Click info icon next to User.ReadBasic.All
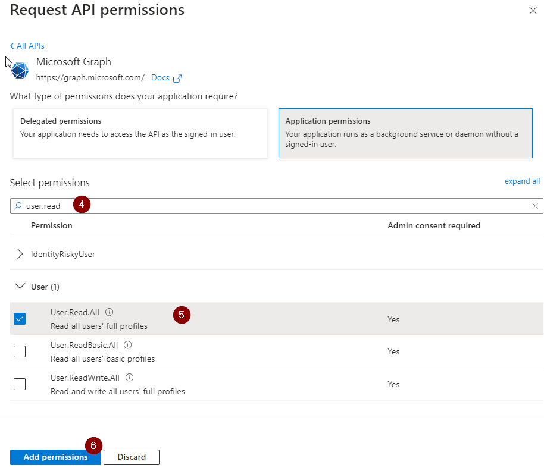The height and width of the screenshot is (471, 544). click(x=128, y=344)
